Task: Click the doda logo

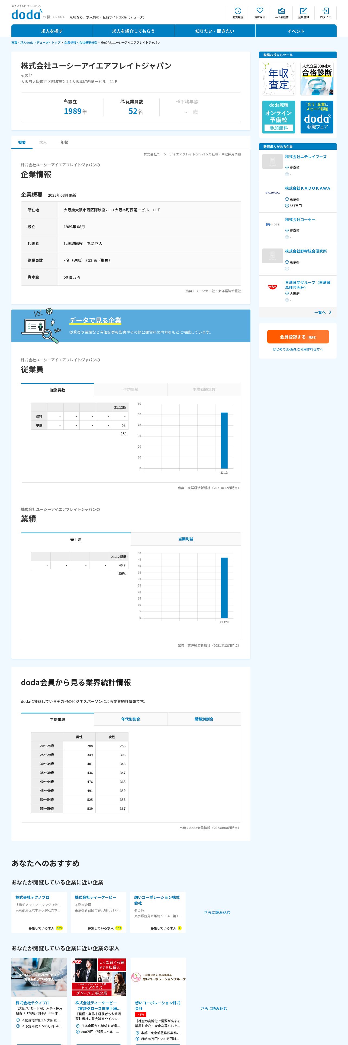Action: point(27,14)
